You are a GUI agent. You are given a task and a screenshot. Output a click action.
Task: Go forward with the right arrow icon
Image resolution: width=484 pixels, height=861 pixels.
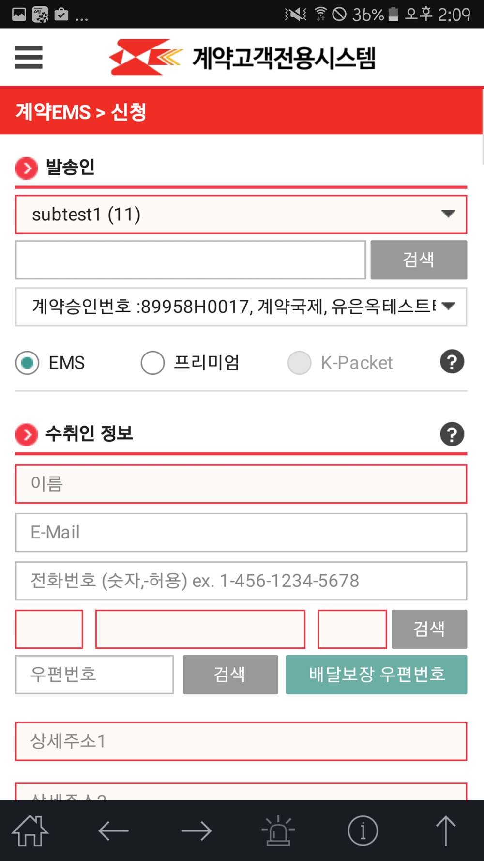pyautogui.click(x=197, y=831)
